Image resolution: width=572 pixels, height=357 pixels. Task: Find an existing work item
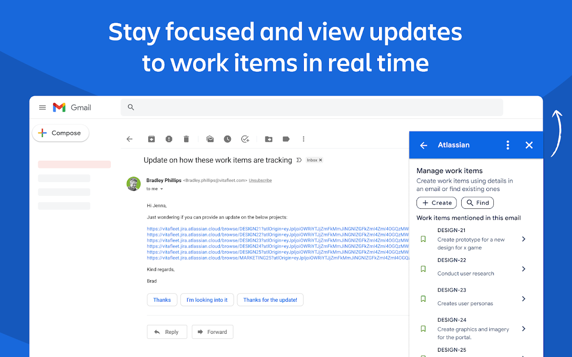(x=477, y=203)
